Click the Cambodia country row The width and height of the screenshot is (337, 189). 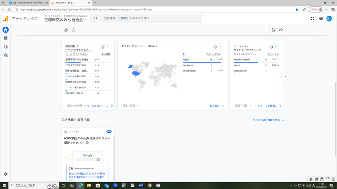tap(202, 65)
